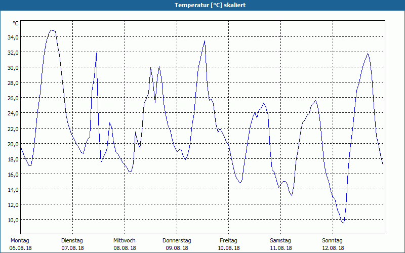Click the 26,0 y-axis label
Image resolution: width=405 pixels, height=253 pixels.
coord(13,98)
